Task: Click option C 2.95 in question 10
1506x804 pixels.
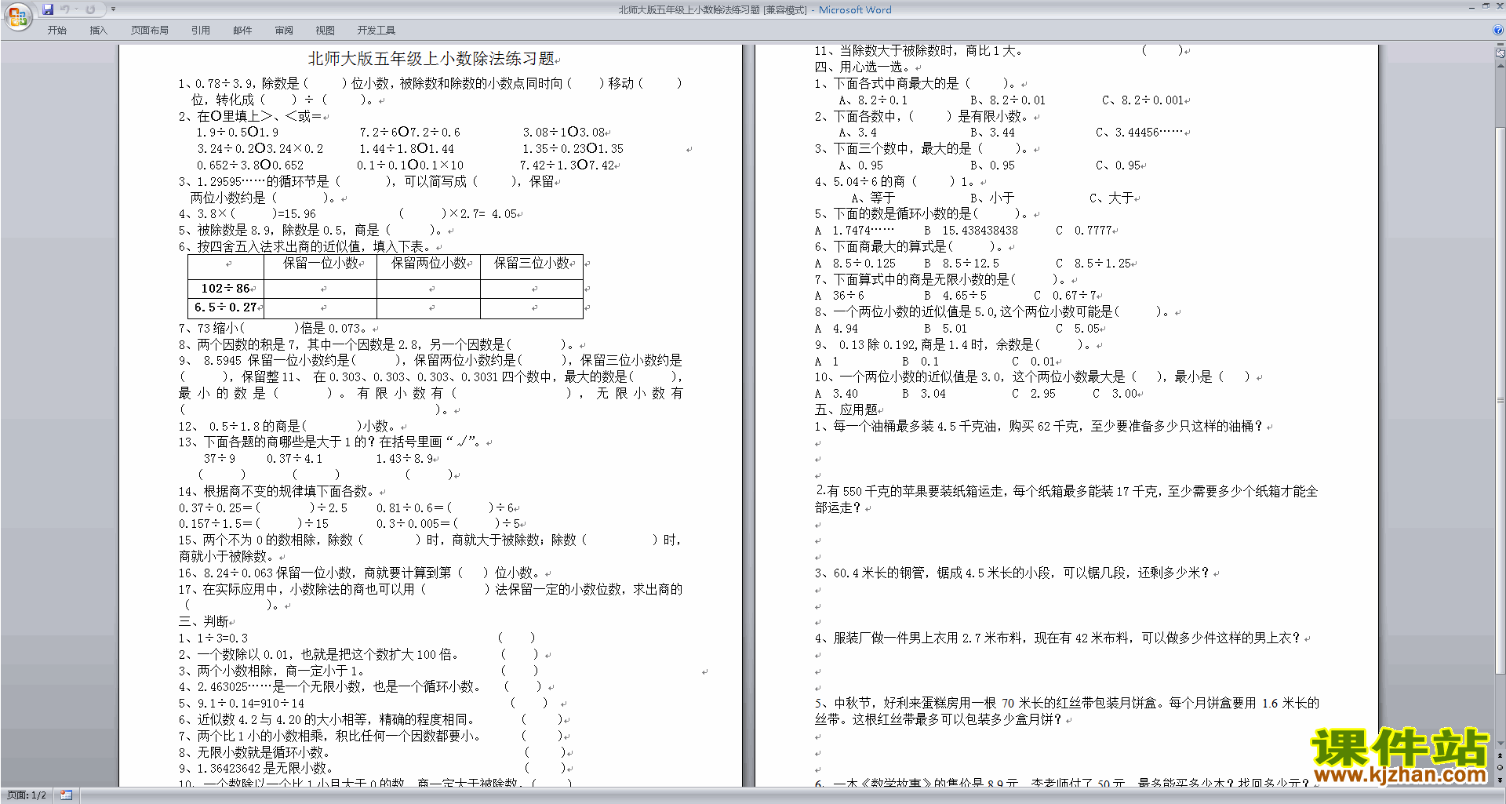Action: [1034, 394]
